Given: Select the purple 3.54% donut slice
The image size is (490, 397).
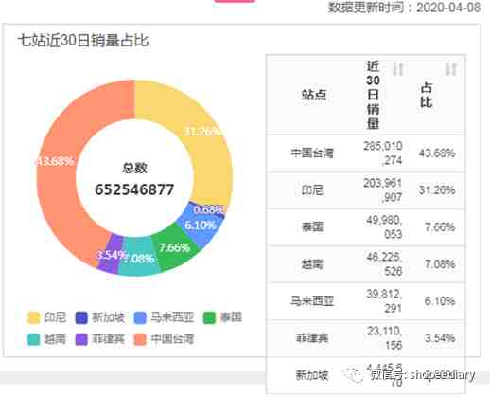Looking at the screenshot, I should click(x=111, y=254).
